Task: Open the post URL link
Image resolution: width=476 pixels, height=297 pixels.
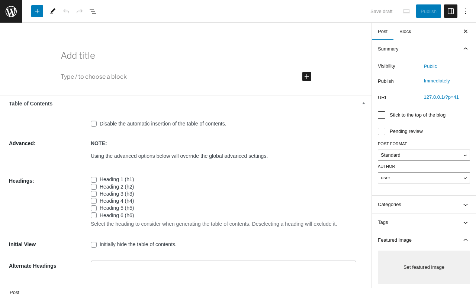Action: point(441,97)
